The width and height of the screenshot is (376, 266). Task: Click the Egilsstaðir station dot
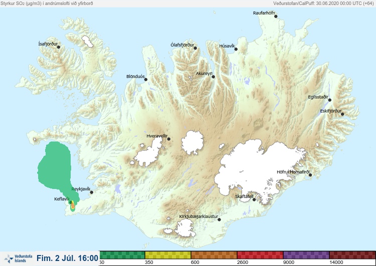click(x=330, y=100)
